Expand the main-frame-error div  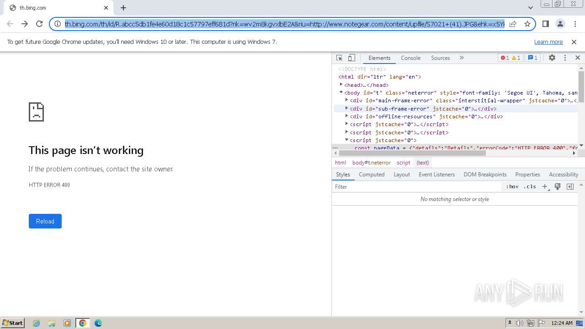pyautogui.click(x=346, y=100)
